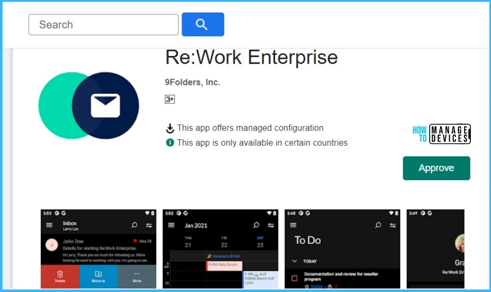Click filter sliders icon in Inbox screenshot
Image resolution: width=491 pixels, height=292 pixels.
[x=149, y=225]
